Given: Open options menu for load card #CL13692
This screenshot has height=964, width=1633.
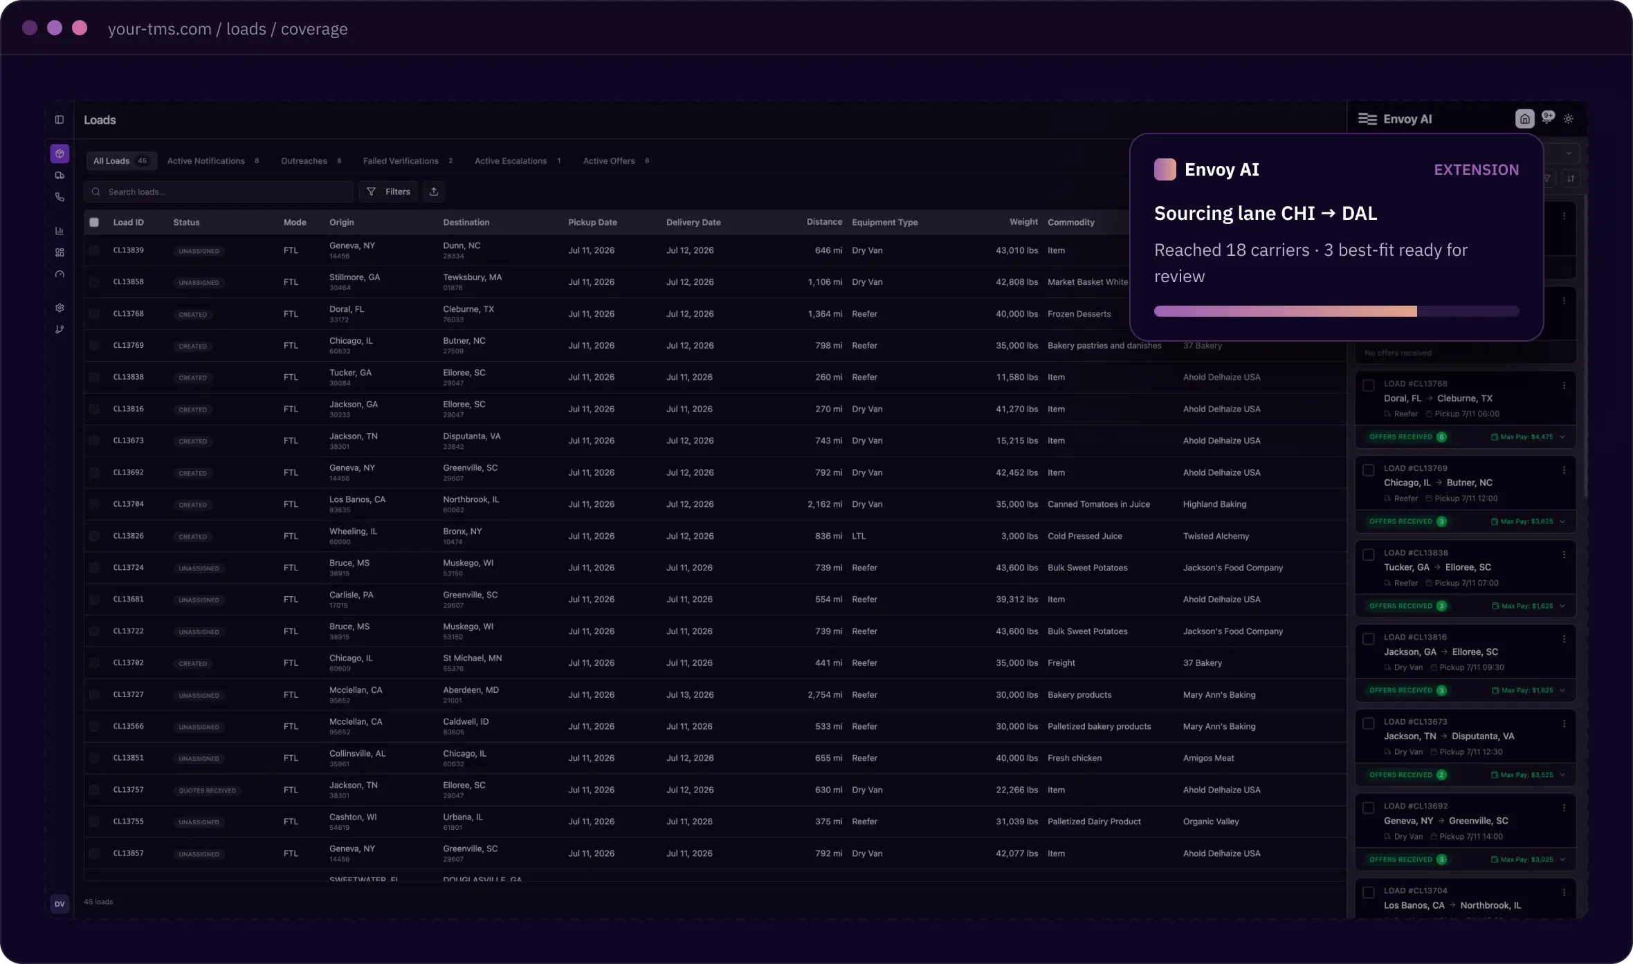Looking at the screenshot, I should point(1564,808).
